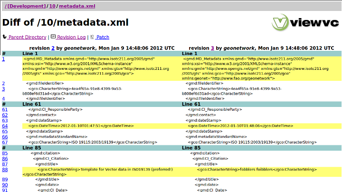Image resolution: width=342 pixels, height=192 pixels.
Task: Go to folder 10 in breadcrumb
Action: tap(52, 6)
